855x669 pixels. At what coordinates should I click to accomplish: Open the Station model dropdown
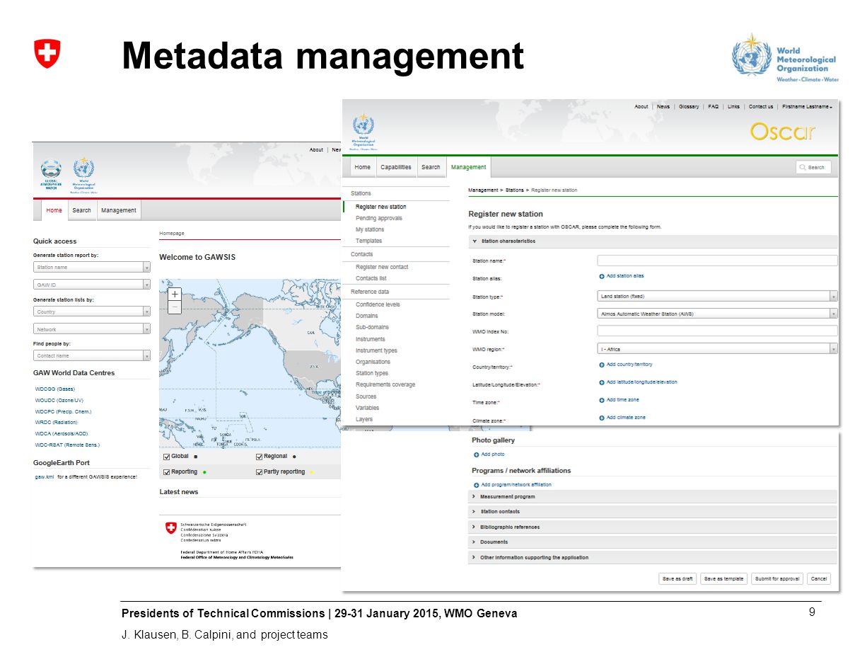tap(717, 314)
